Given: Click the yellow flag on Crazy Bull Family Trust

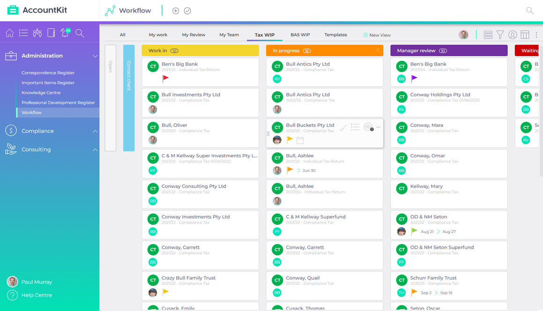Looking at the screenshot, I should click(x=165, y=292).
